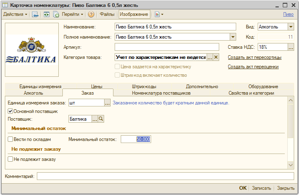This screenshot has width=299, height=195.
Task: Toggle Цена задается на характеристику checkbox
Action: (x=117, y=67)
